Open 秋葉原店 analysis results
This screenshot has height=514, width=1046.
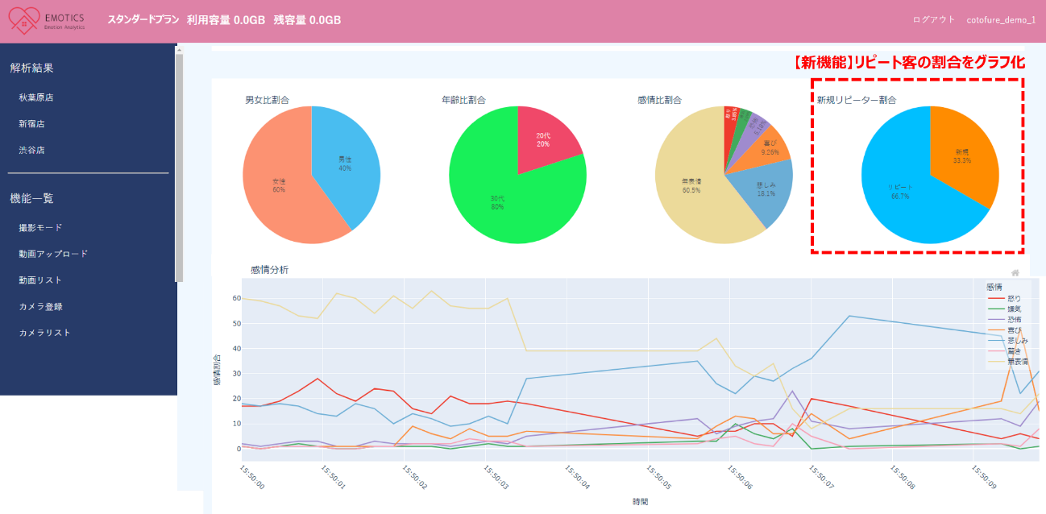click(36, 97)
